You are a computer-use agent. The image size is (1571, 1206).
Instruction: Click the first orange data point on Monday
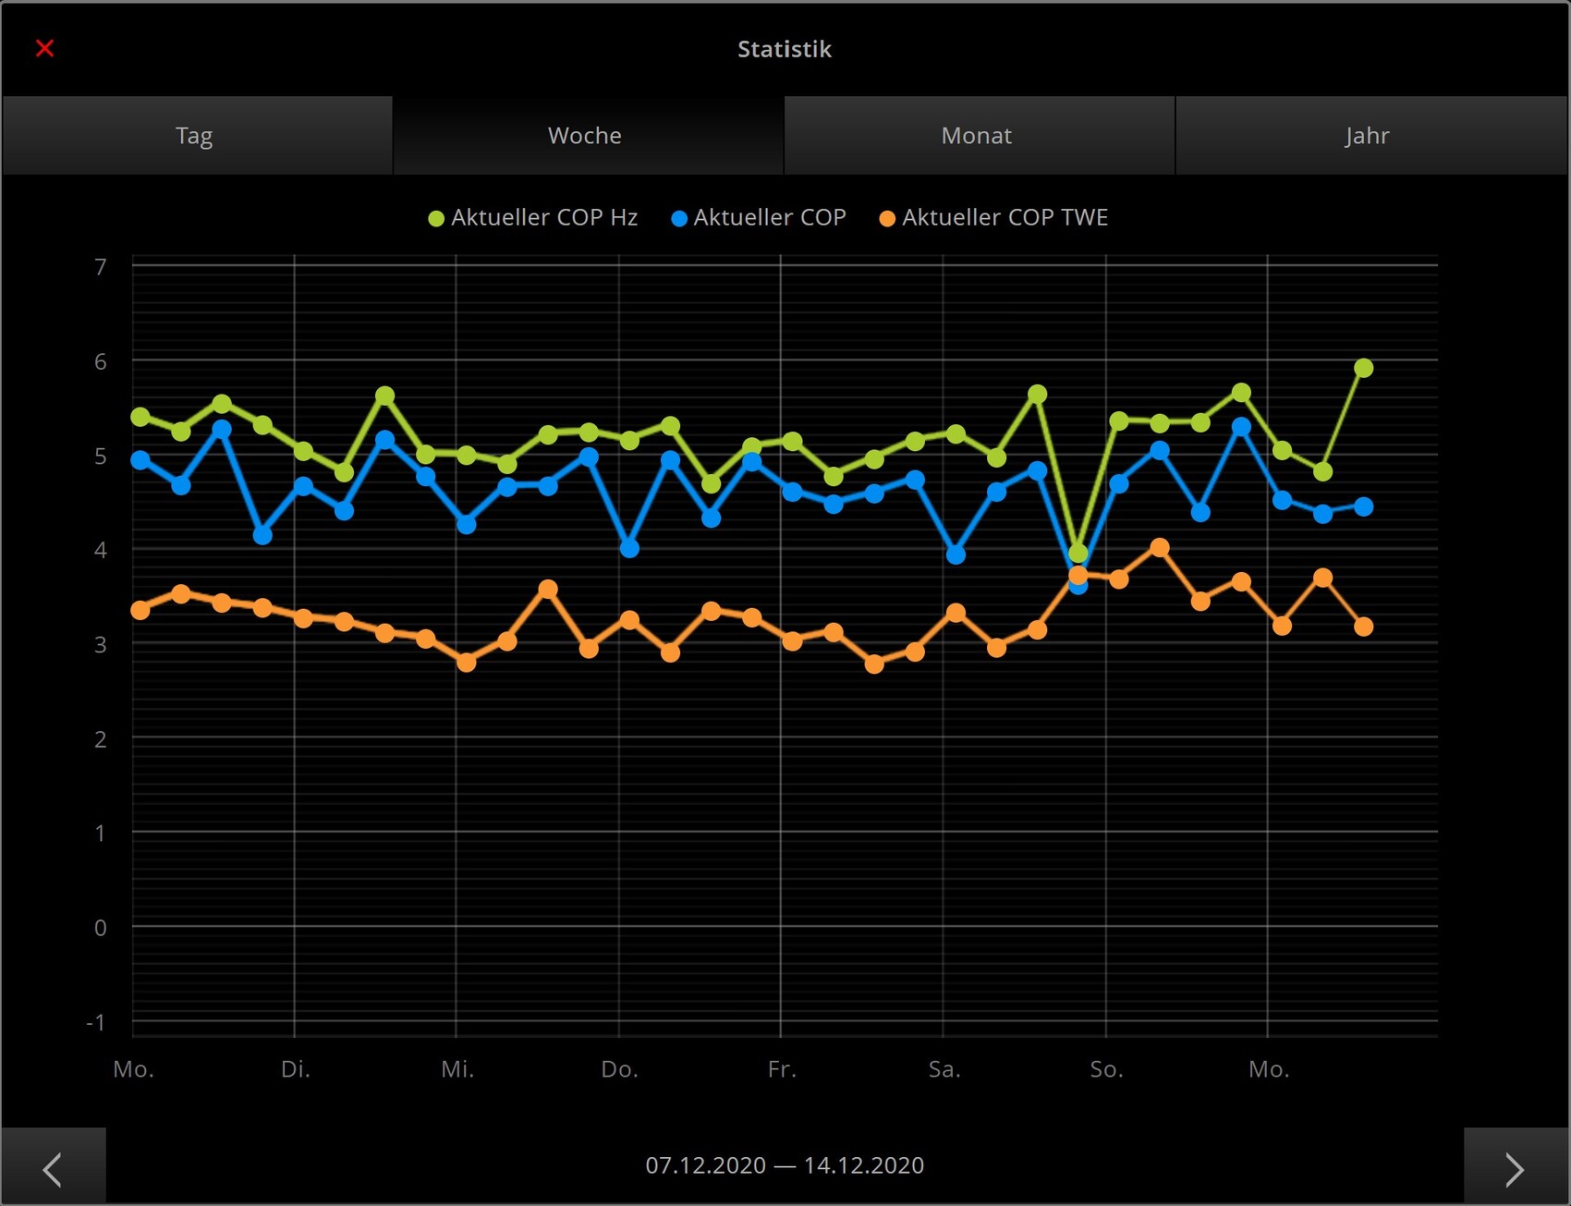point(140,610)
